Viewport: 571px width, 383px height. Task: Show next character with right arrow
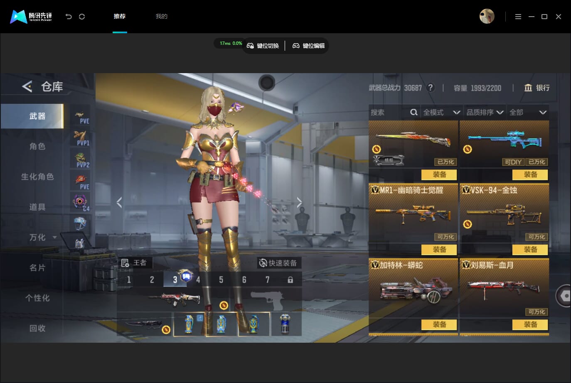[299, 202]
